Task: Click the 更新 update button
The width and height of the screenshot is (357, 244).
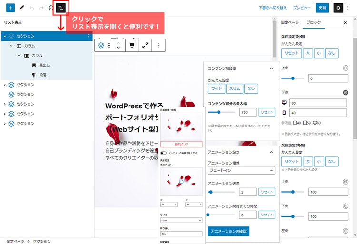Action: (322, 8)
